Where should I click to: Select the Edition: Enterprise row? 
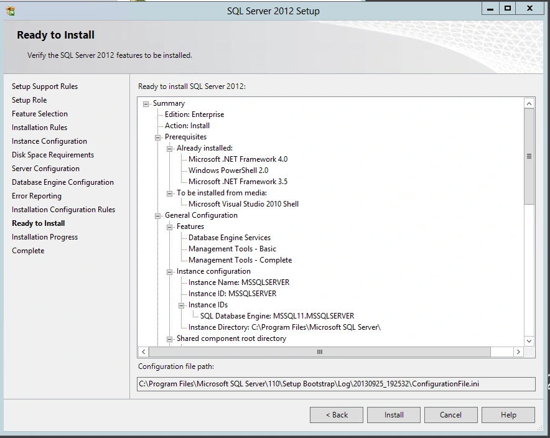(x=194, y=114)
